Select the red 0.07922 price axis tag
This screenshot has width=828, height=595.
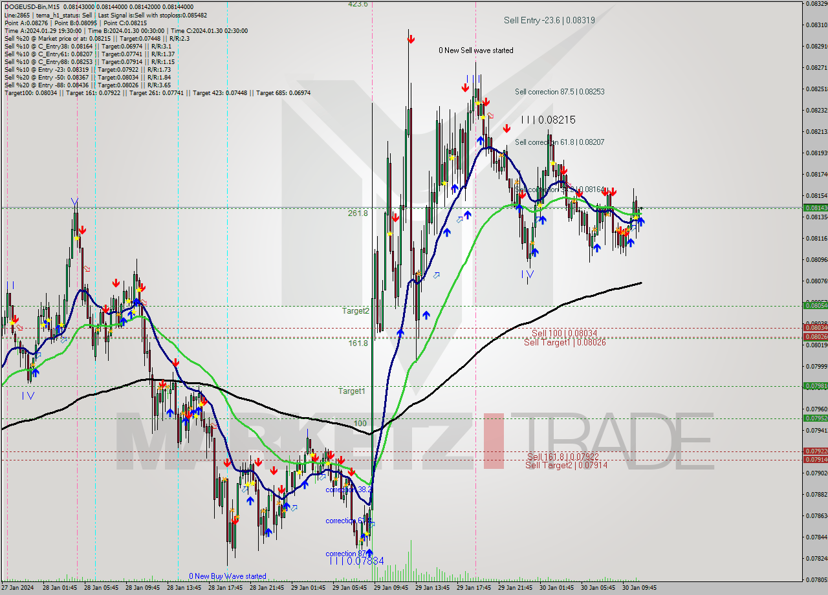coord(815,451)
